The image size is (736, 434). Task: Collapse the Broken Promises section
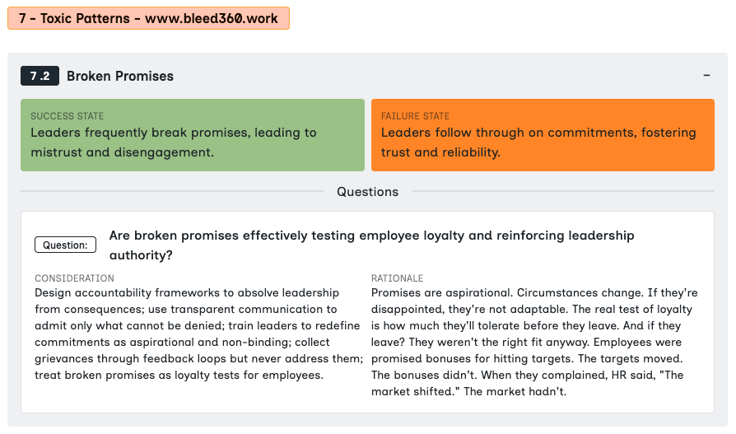706,76
